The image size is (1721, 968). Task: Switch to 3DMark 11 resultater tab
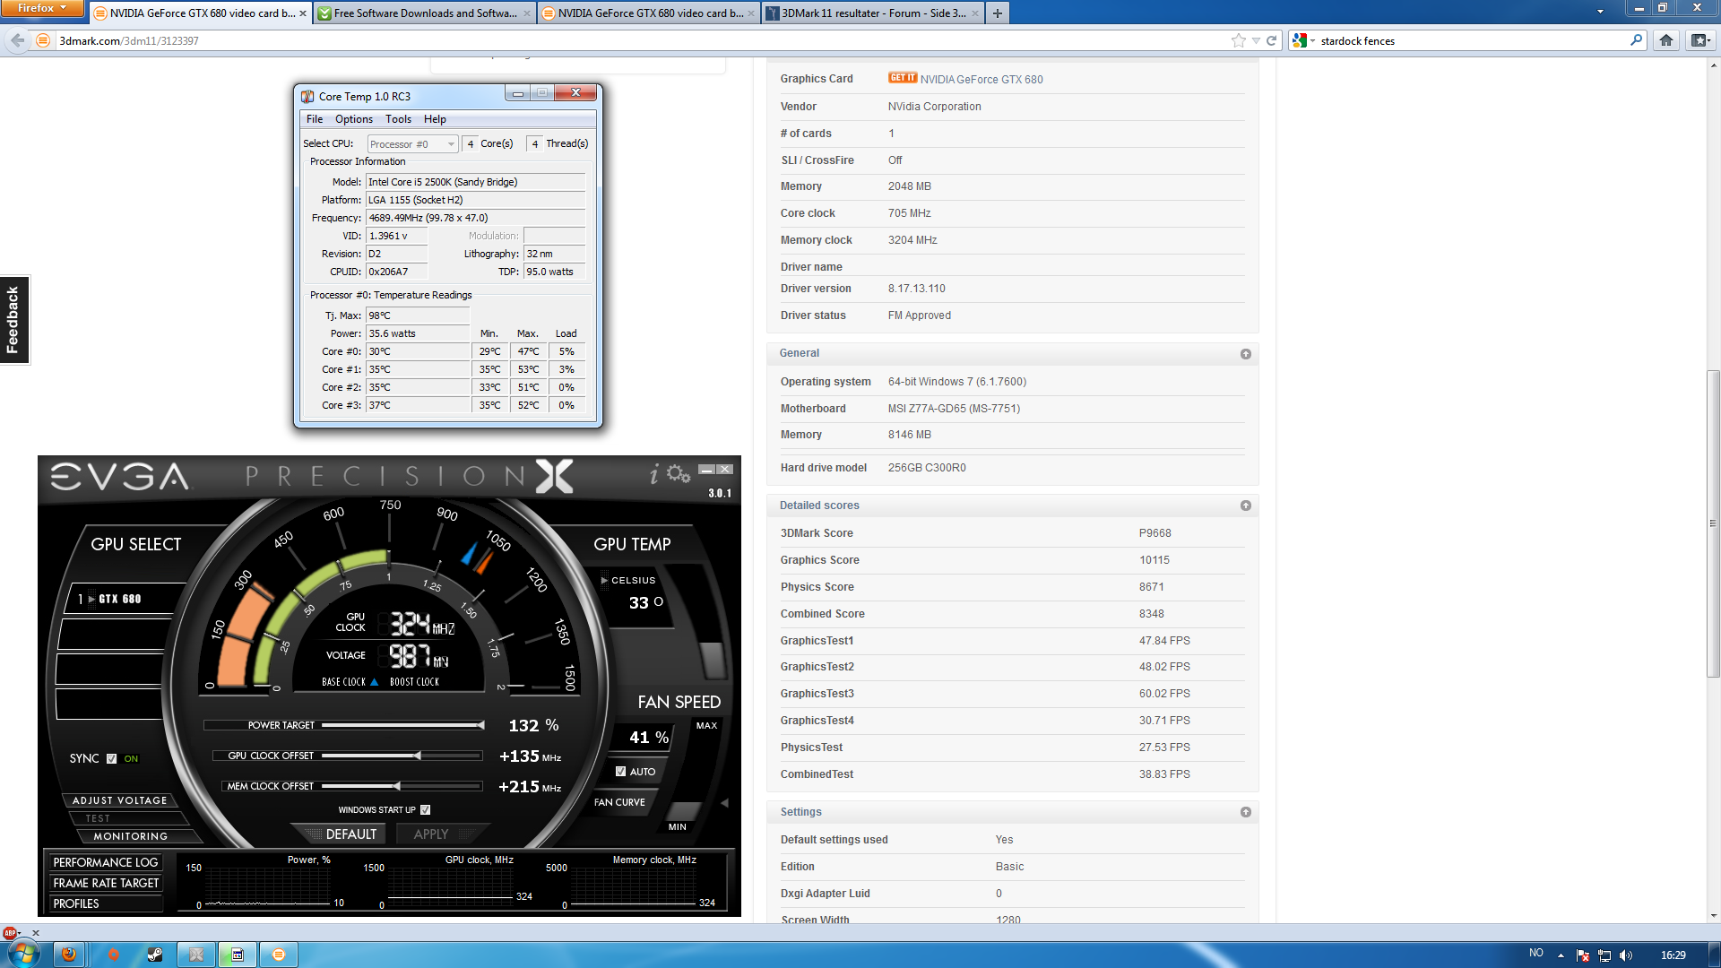coord(872,13)
